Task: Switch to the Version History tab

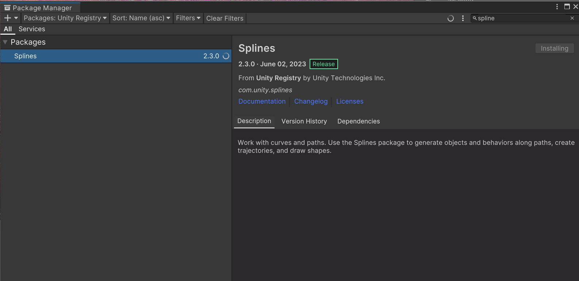Action: [x=304, y=121]
